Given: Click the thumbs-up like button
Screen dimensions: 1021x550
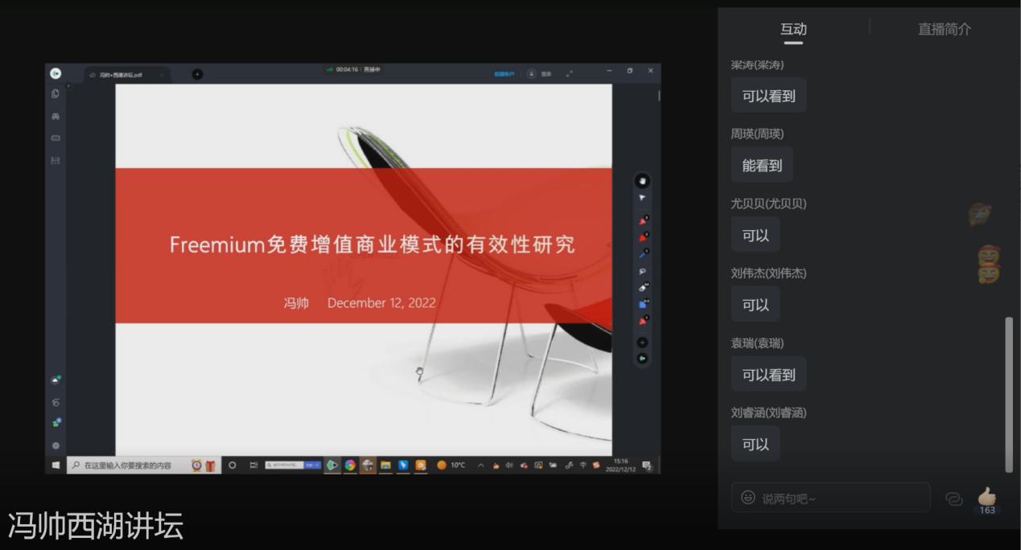Looking at the screenshot, I should pyautogui.click(x=986, y=496).
